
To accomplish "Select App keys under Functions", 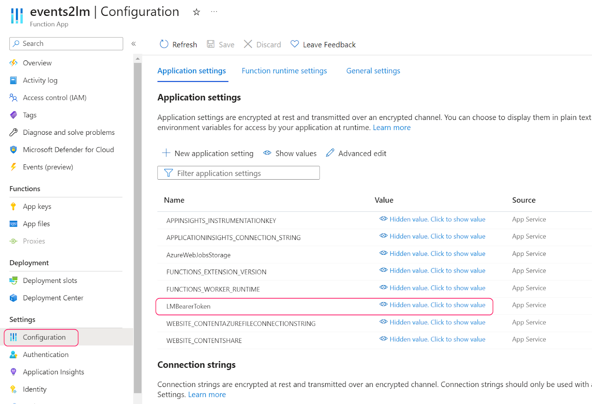I will pos(37,206).
